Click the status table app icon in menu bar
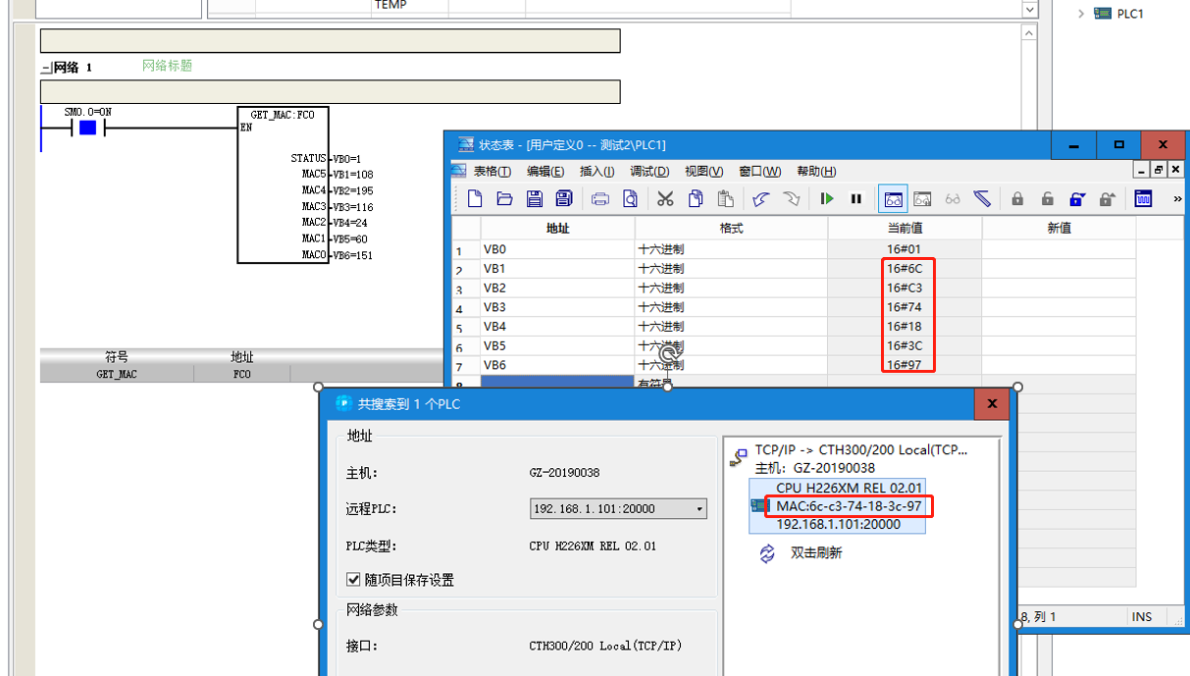Screen dimensions: 1190x676 [x=458, y=171]
